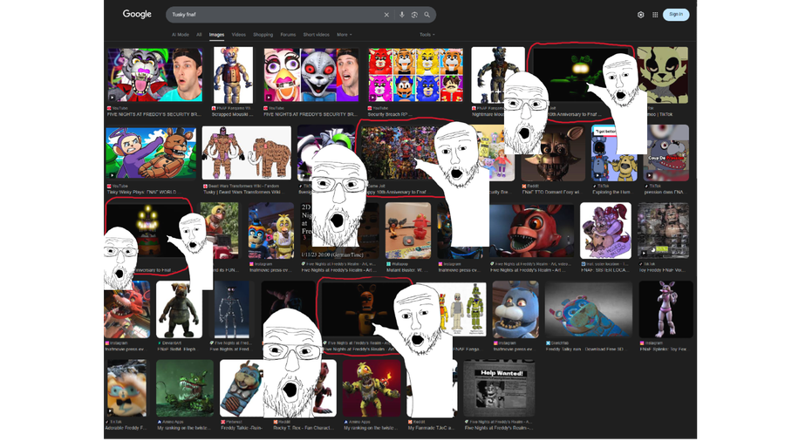Open the DeviantArt elephant figure thumbnail
The height and width of the screenshot is (441, 785).
coord(179,309)
